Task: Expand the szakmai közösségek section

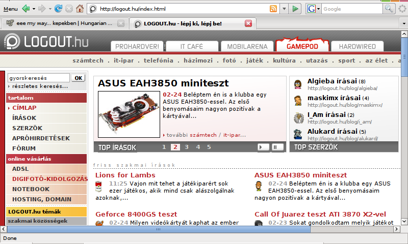Action: pos(46,221)
